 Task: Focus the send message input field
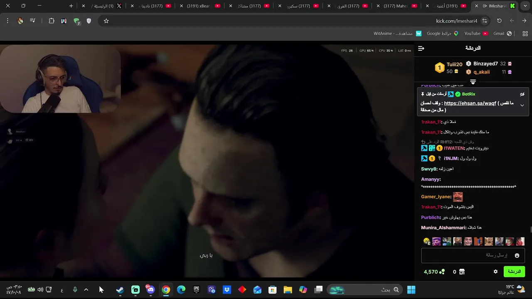pyautogui.click(x=473, y=255)
